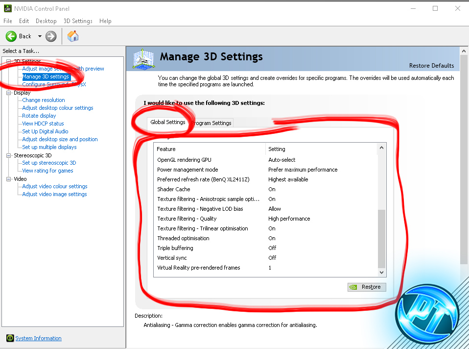The width and height of the screenshot is (469, 349).
Task: Click the NVIDIA Control Panel title icon
Action: tap(7, 8)
